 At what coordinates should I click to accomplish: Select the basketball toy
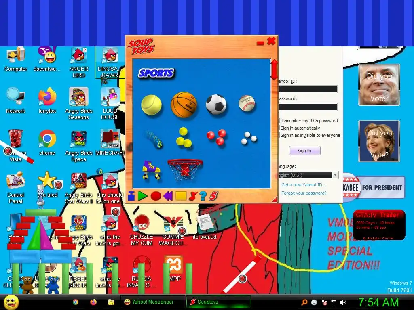184,105
